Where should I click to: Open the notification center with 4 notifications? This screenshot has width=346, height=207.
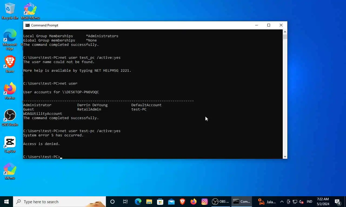coord(338,202)
